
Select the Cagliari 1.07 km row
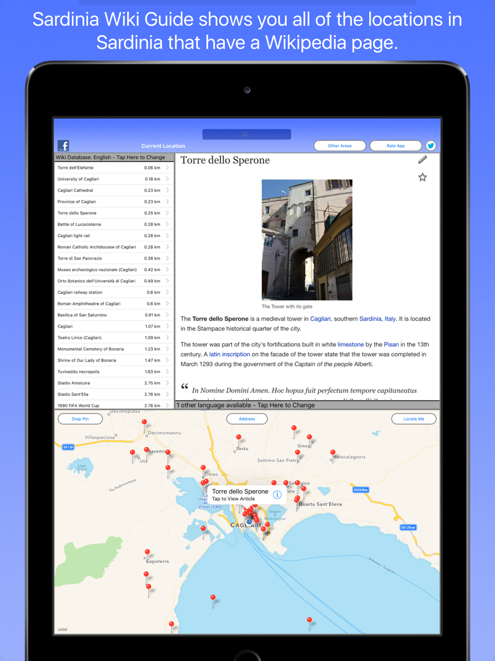(114, 327)
